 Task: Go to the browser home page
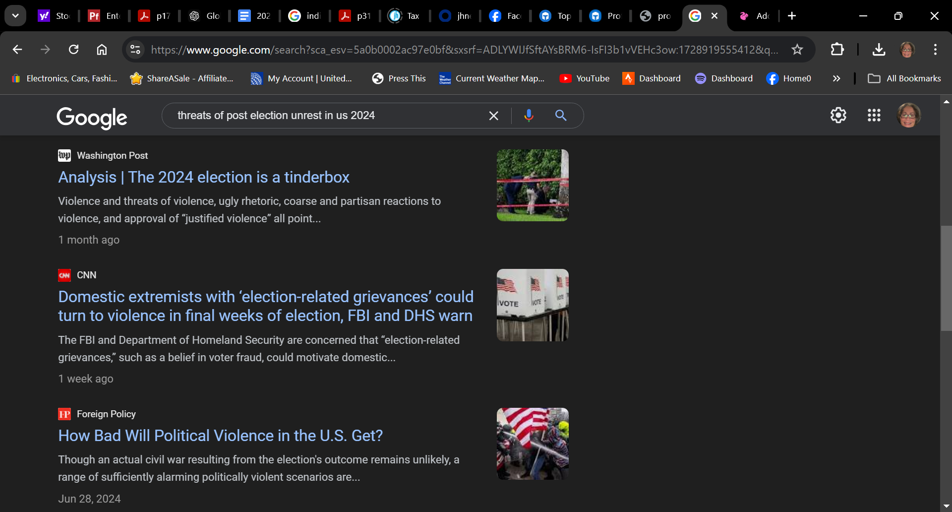coord(102,50)
